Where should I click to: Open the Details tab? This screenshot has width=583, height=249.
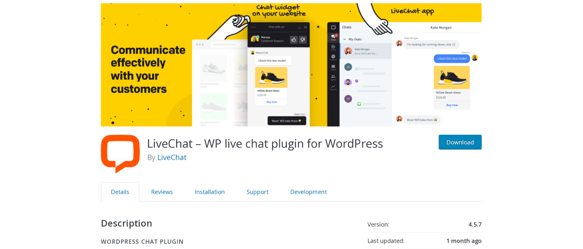pos(120,192)
